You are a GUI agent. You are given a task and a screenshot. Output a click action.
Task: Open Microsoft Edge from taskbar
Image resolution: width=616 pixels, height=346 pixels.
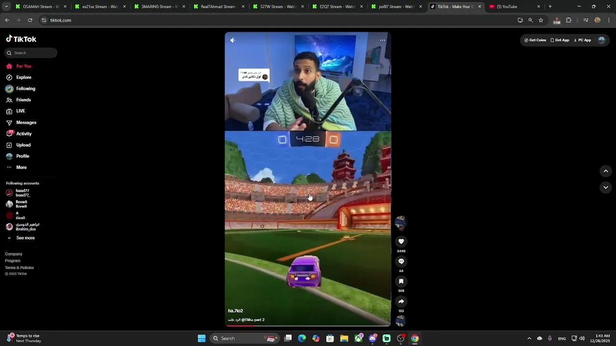[x=302, y=338]
